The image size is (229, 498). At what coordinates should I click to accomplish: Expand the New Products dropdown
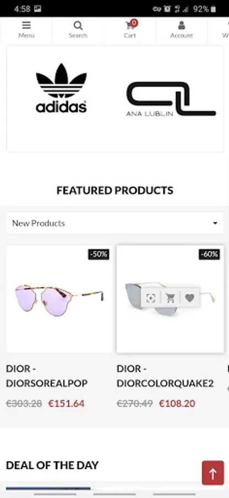[115, 223]
